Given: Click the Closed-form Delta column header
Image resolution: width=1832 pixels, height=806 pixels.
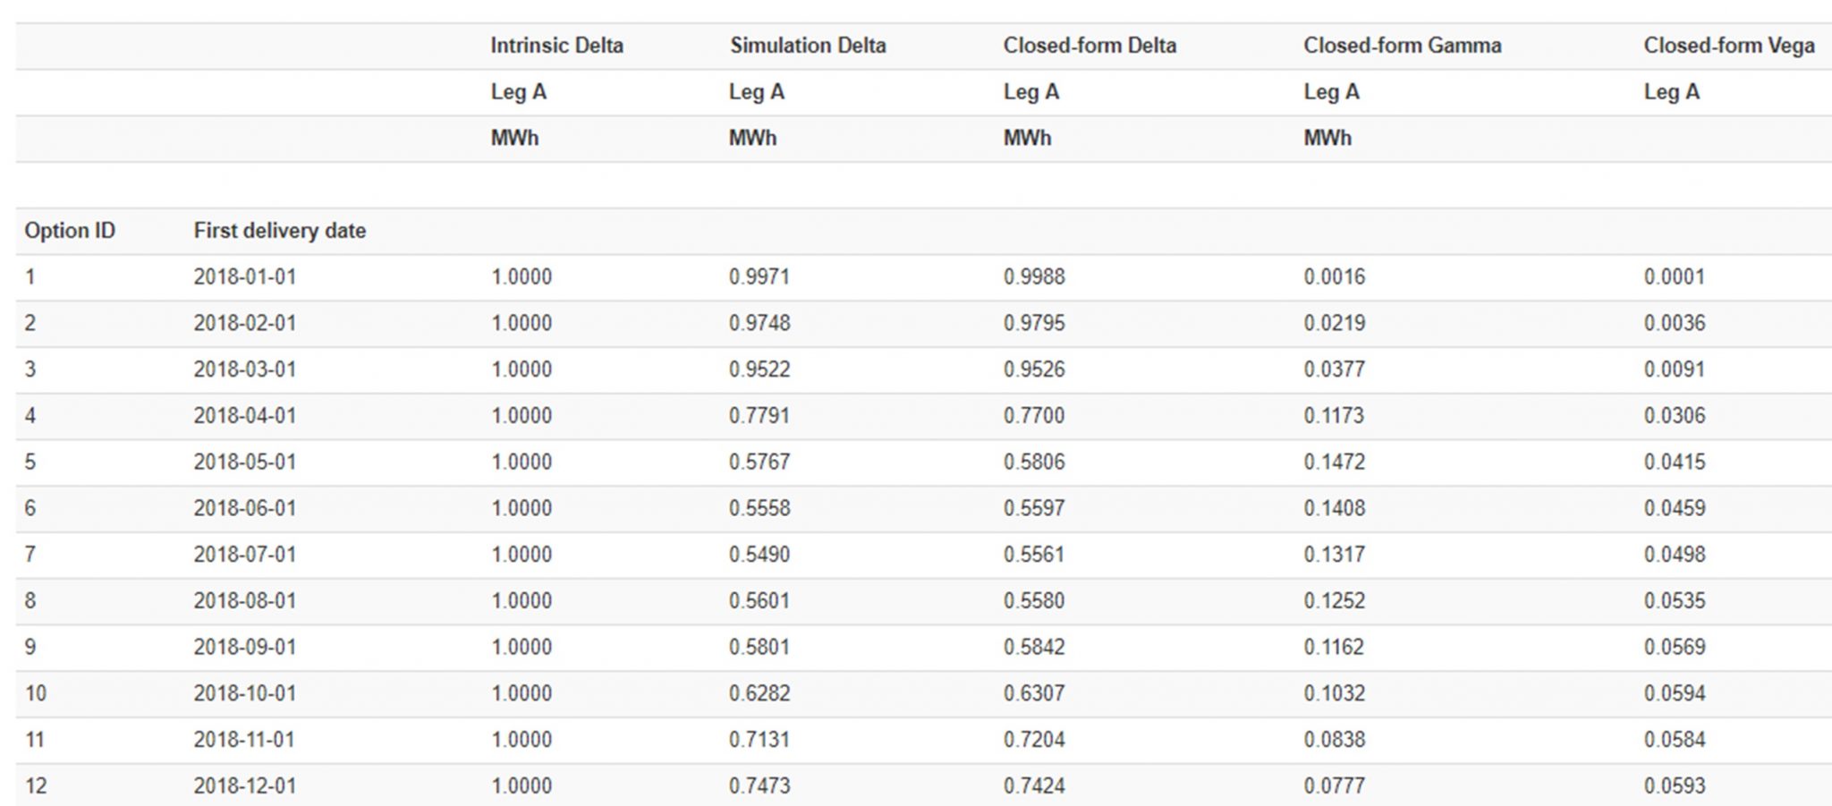Looking at the screenshot, I should [1090, 46].
